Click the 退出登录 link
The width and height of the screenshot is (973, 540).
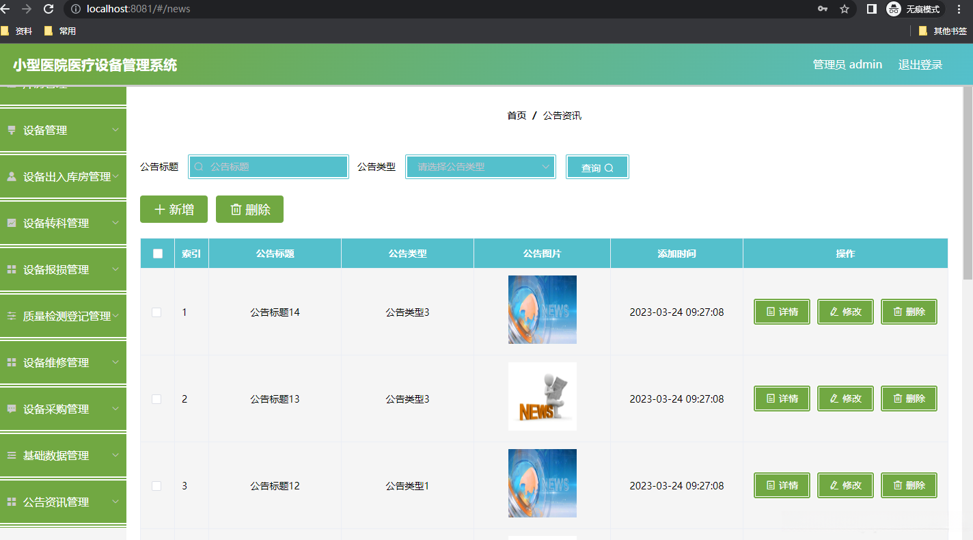click(920, 64)
